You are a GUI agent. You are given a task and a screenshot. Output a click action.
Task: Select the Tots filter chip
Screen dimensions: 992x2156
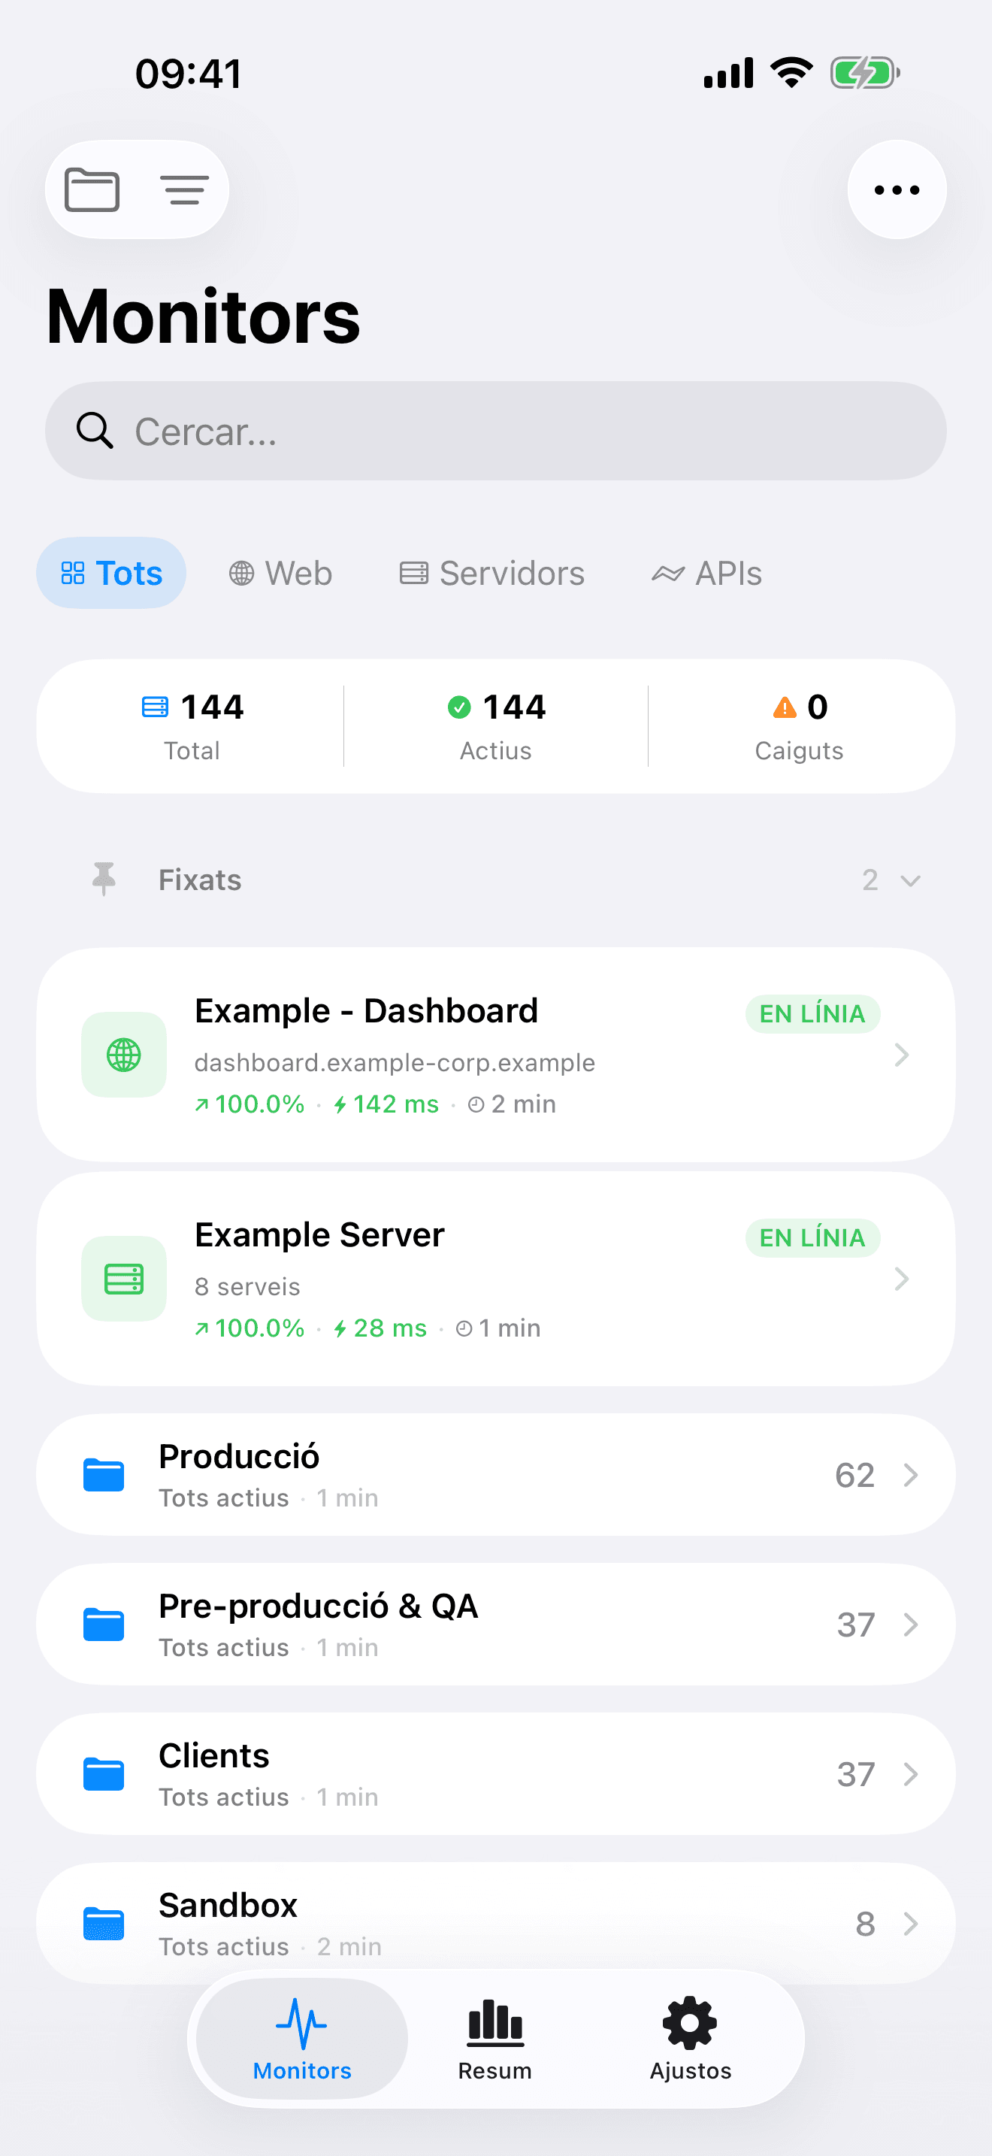click(111, 574)
